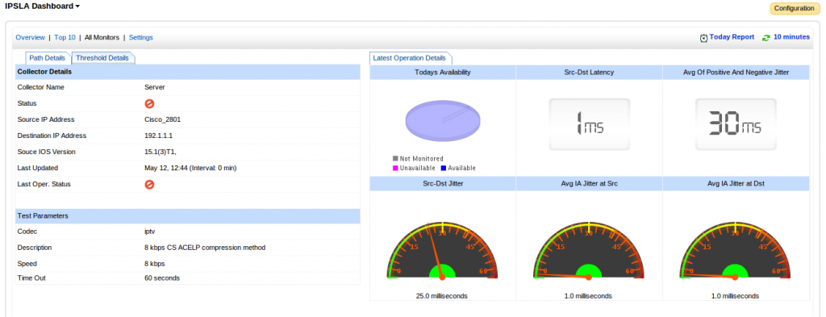Change the 10 minutes refresh interval
The image size is (826, 317).
(x=791, y=37)
